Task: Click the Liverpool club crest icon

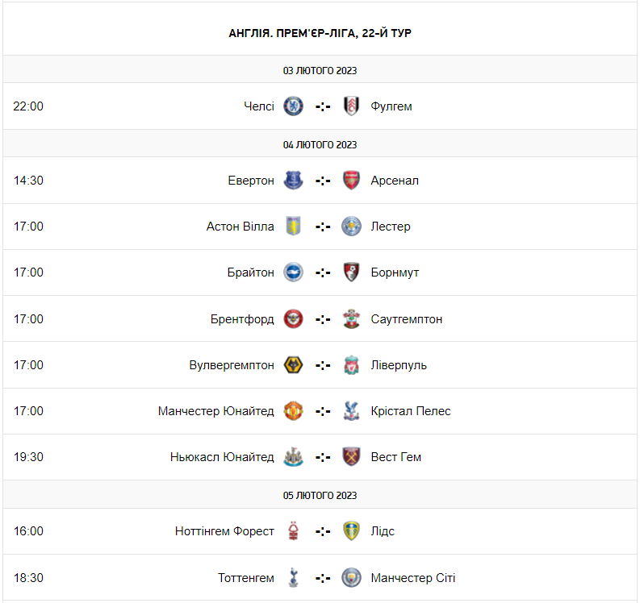Action: click(x=351, y=365)
